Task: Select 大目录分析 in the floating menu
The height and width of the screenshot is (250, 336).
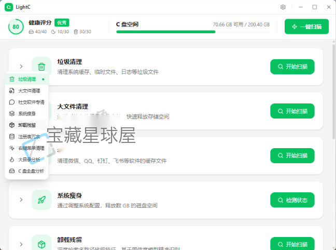Action: (26, 160)
